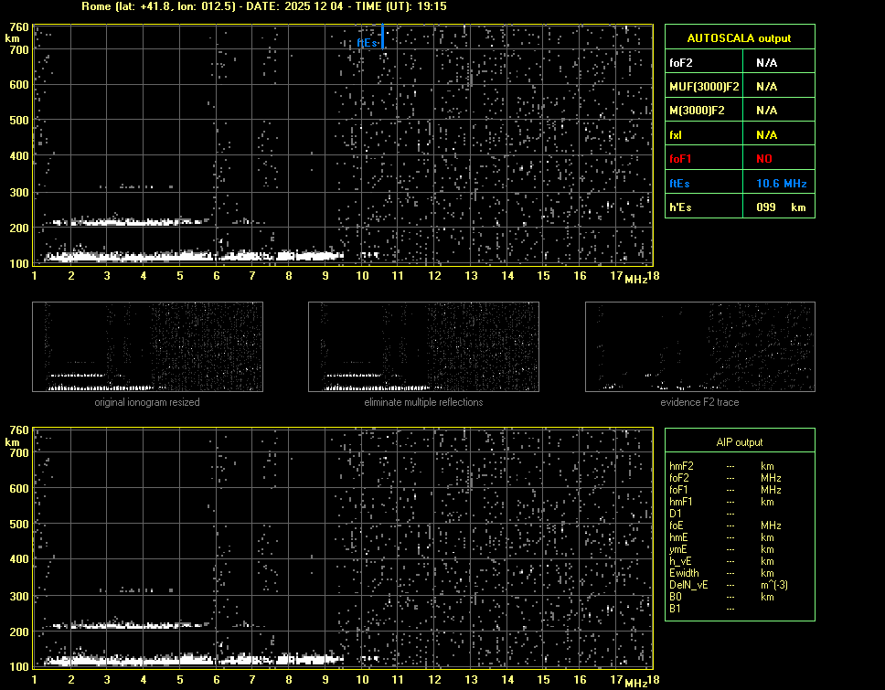Select the h'Es 099 km value
Screen dimensions: 885x690
(781, 207)
